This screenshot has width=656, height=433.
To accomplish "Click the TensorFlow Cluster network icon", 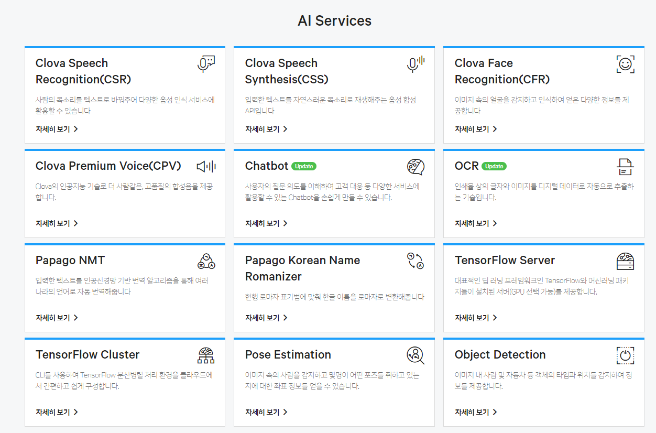I will point(206,355).
